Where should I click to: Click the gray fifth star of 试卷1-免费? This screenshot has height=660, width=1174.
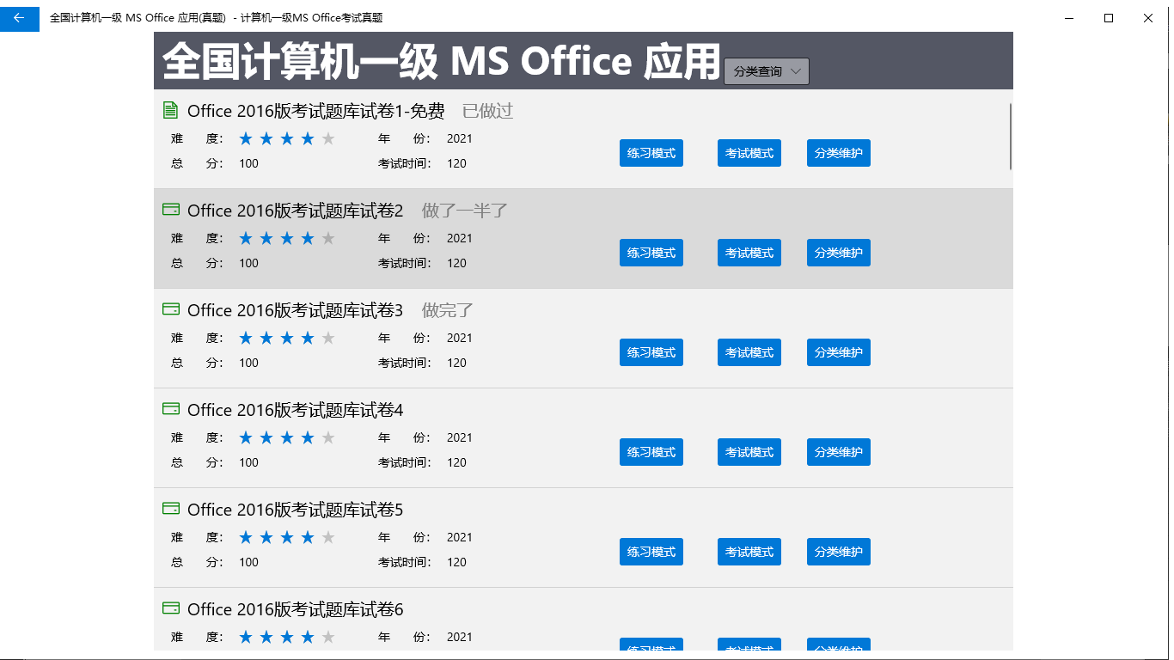[x=328, y=138]
